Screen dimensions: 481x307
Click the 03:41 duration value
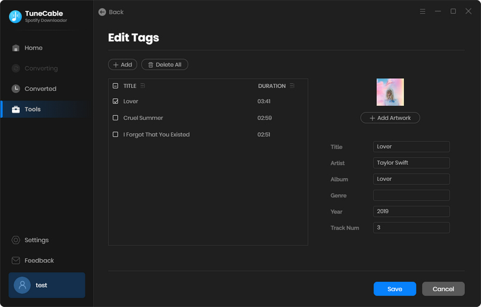click(264, 101)
